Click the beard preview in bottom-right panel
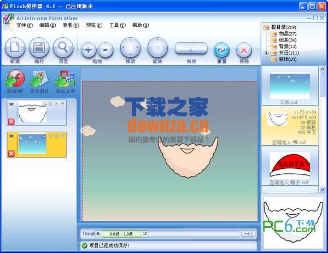This screenshot has width=328, height=253. [x=293, y=222]
